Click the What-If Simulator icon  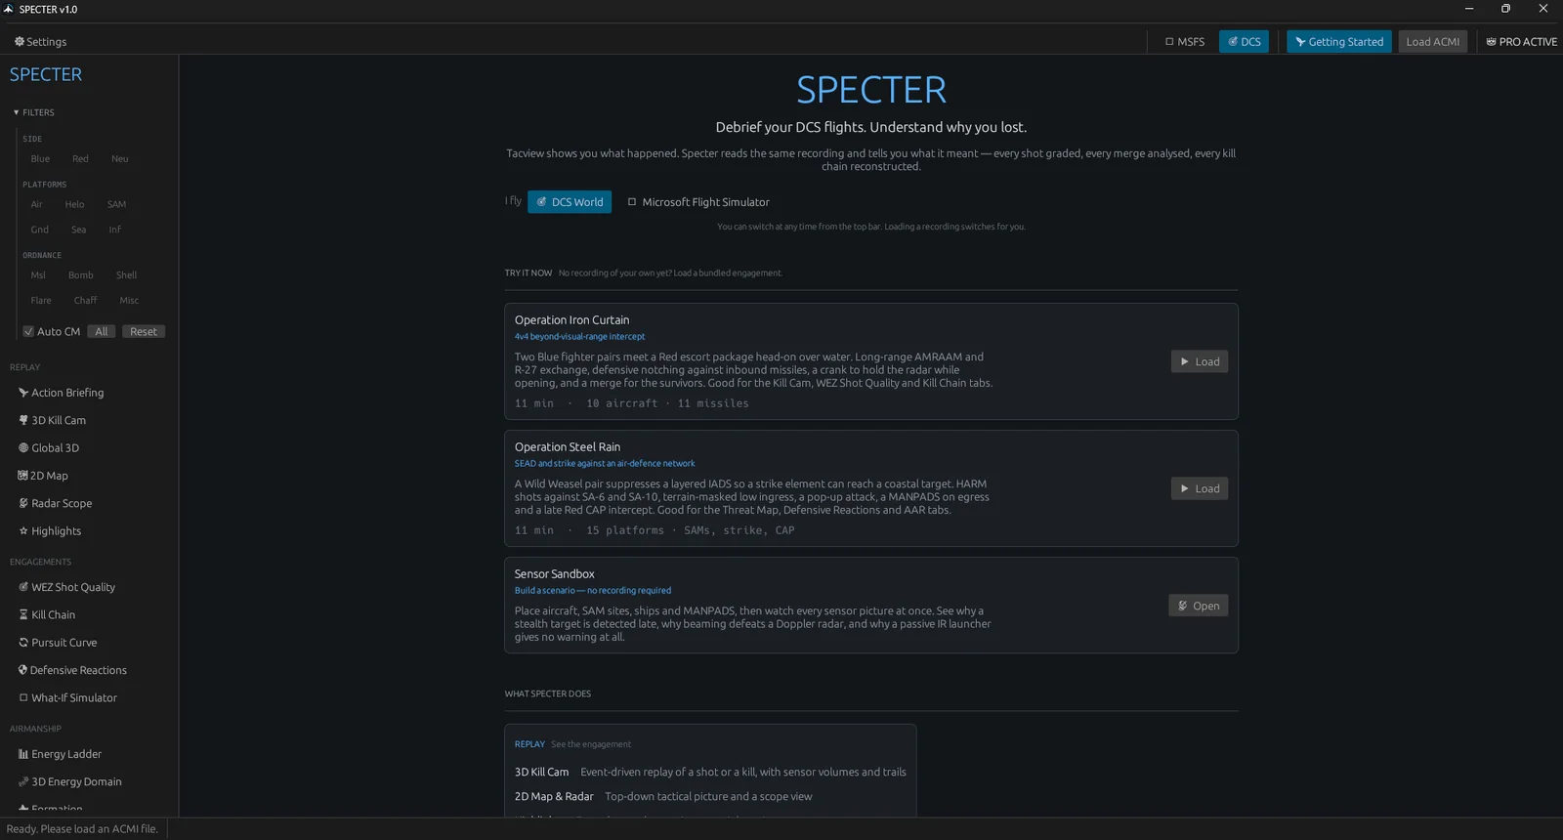(x=23, y=698)
